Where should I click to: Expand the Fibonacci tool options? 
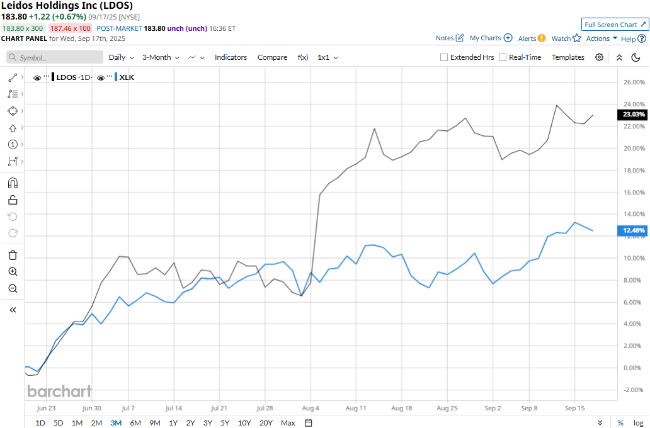click(x=22, y=94)
